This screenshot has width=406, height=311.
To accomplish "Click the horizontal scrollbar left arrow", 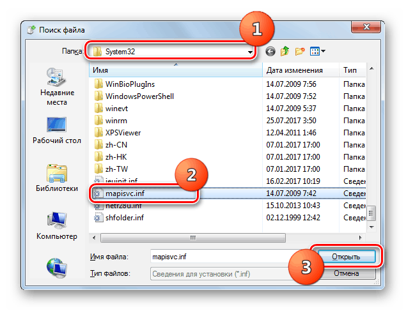I will pyautogui.click(x=94, y=238).
